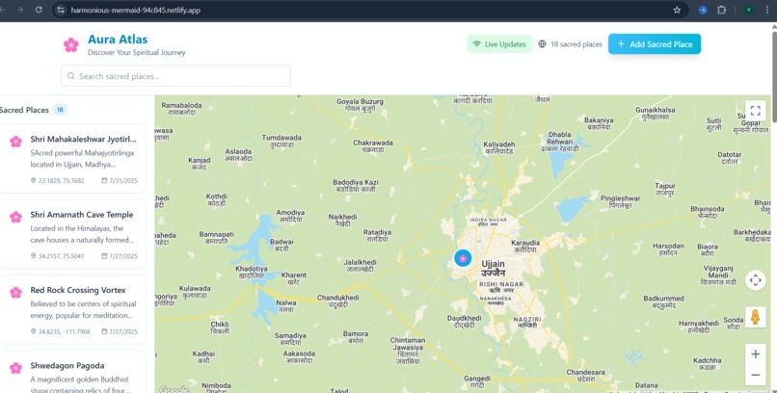Click the Aura Atlas pink flower logo
777x393 pixels.
71,45
